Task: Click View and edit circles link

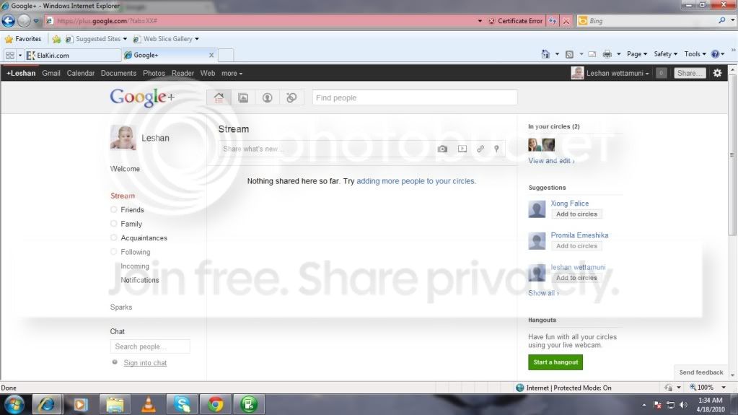Action: 551,161
